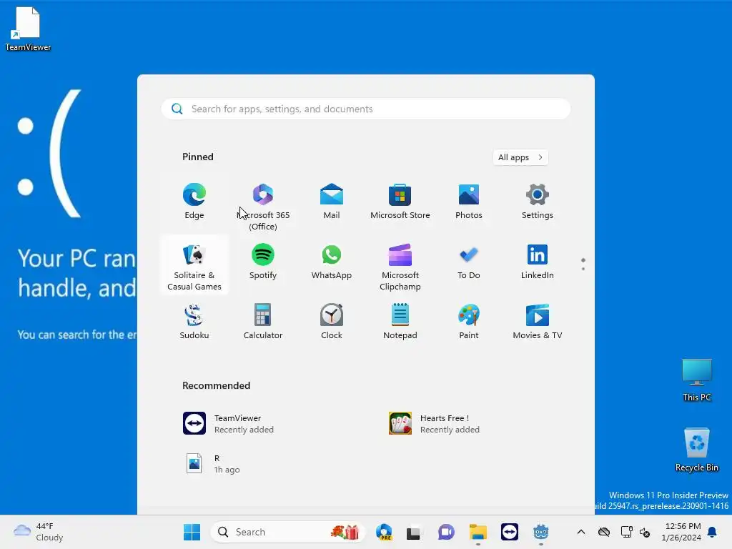
Task: Open Task View on the taskbar
Action: pyautogui.click(x=414, y=532)
